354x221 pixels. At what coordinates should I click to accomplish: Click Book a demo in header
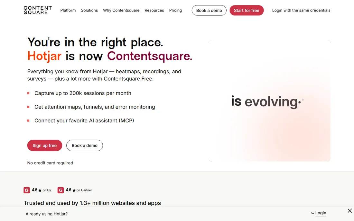click(209, 10)
